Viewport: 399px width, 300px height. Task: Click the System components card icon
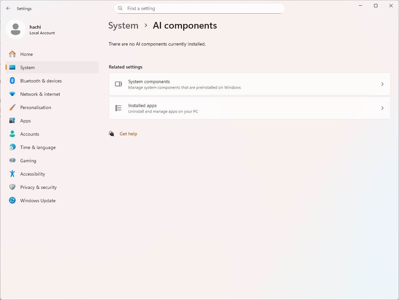(118, 84)
